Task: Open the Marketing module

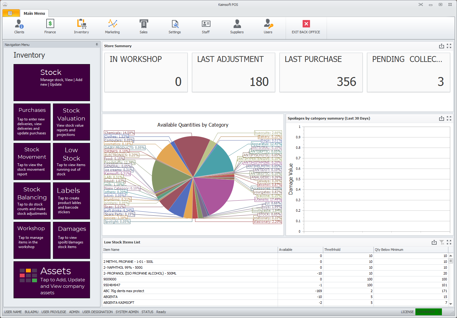Action: coord(112,26)
